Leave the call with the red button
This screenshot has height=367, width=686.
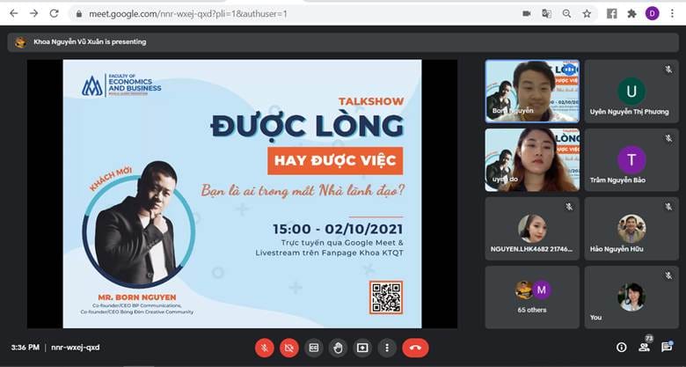415,348
